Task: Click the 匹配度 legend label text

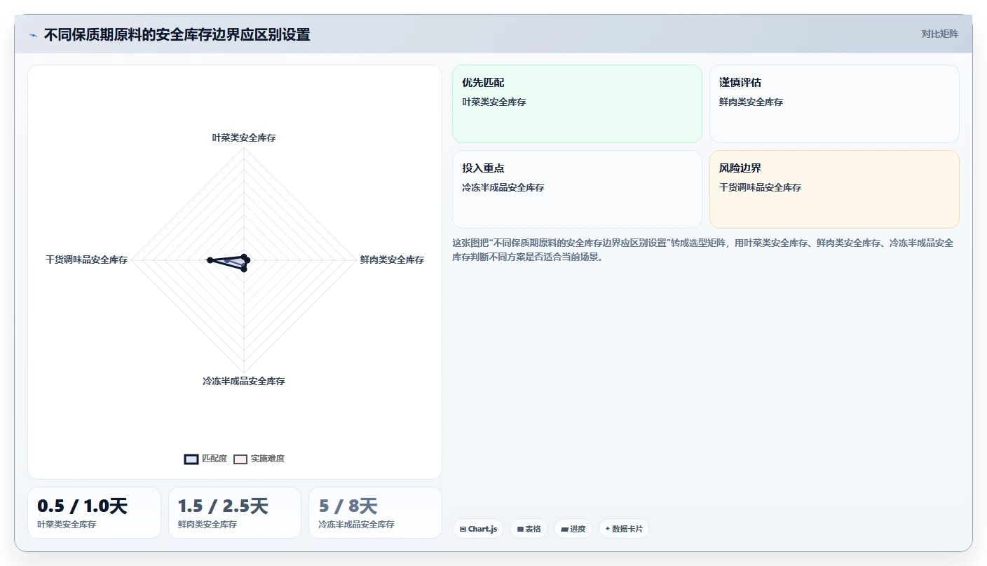Action: 215,459
